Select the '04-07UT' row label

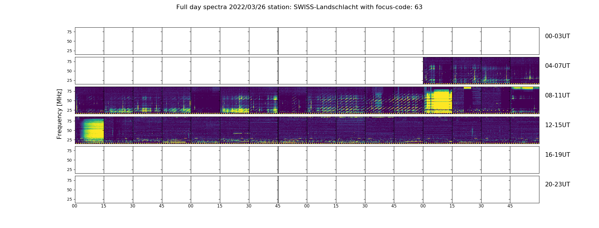click(x=557, y=66)
